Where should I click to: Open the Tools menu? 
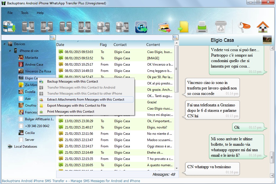coord(25,13)
